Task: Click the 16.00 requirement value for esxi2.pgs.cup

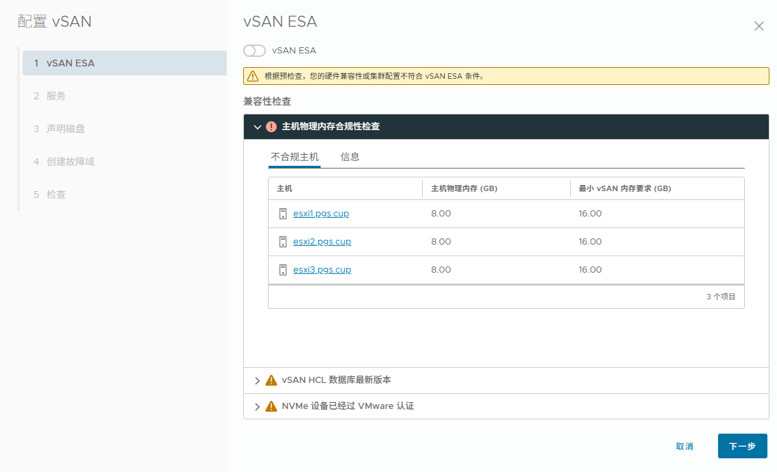Action: (590, 242)
